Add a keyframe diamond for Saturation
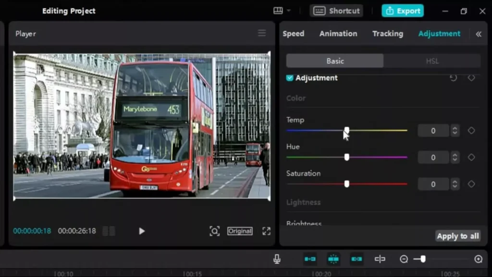The width and height of the screenshot is (492, 277). tap(471, 184)
